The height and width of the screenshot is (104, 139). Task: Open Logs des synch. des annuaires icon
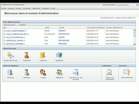click(x=76, y=72)
